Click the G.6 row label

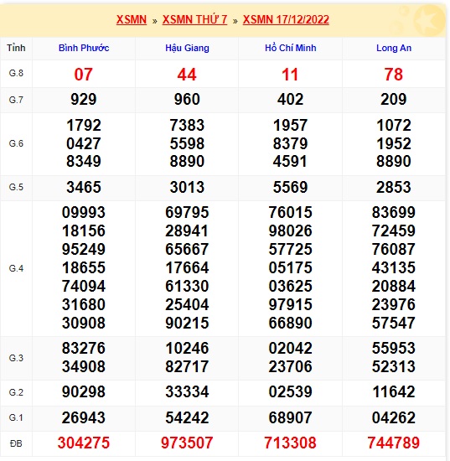pos(16,144)
